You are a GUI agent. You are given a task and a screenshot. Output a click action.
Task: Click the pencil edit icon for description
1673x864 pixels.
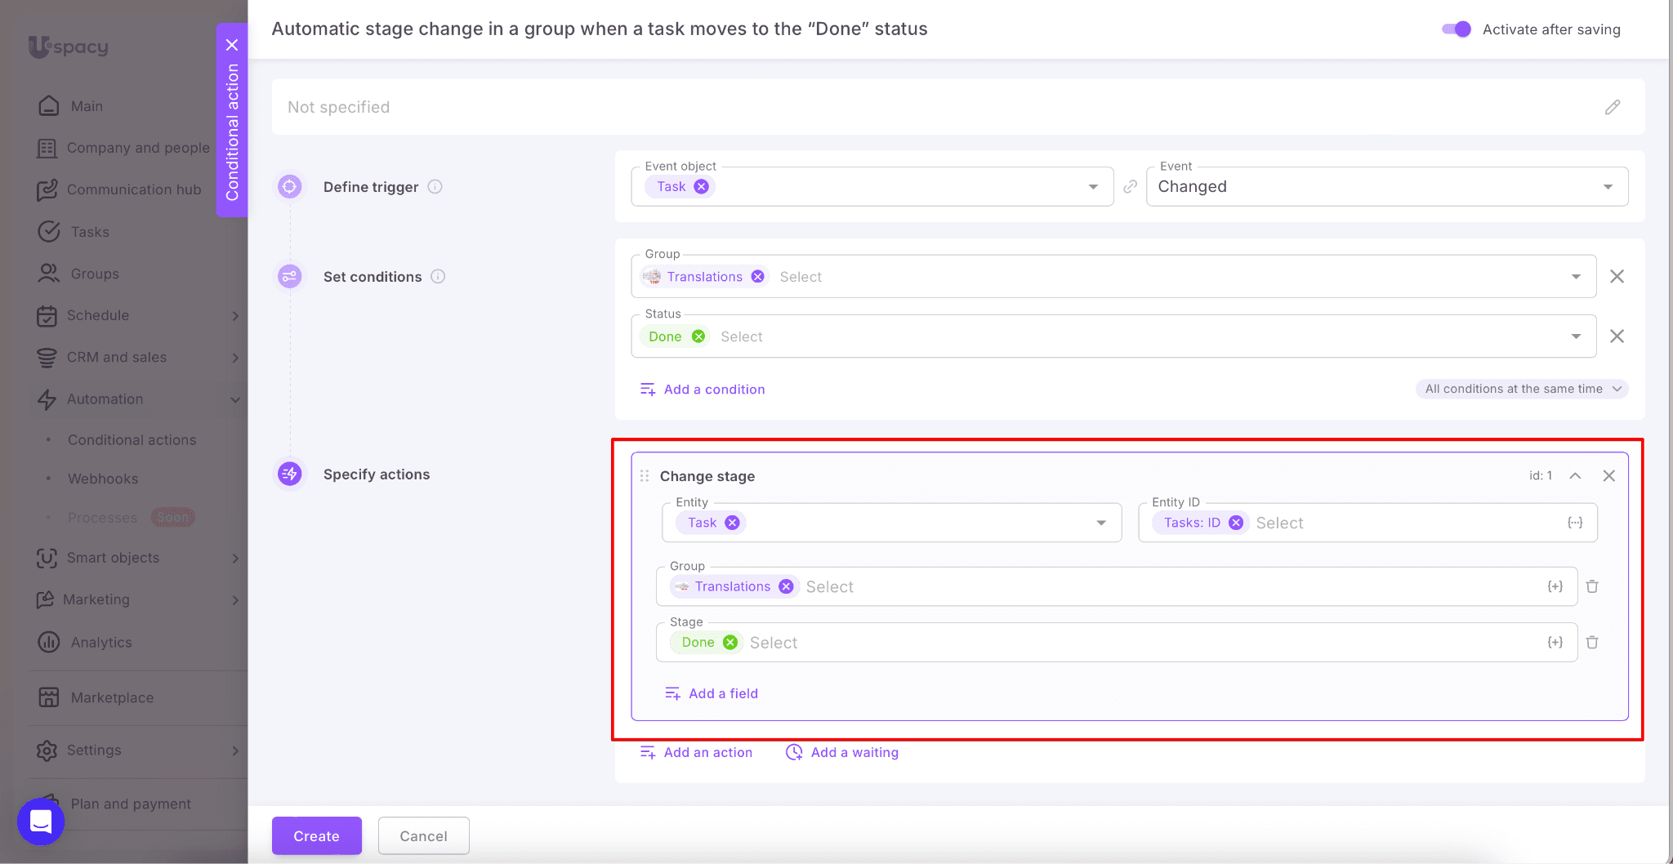click(1612, 107)
